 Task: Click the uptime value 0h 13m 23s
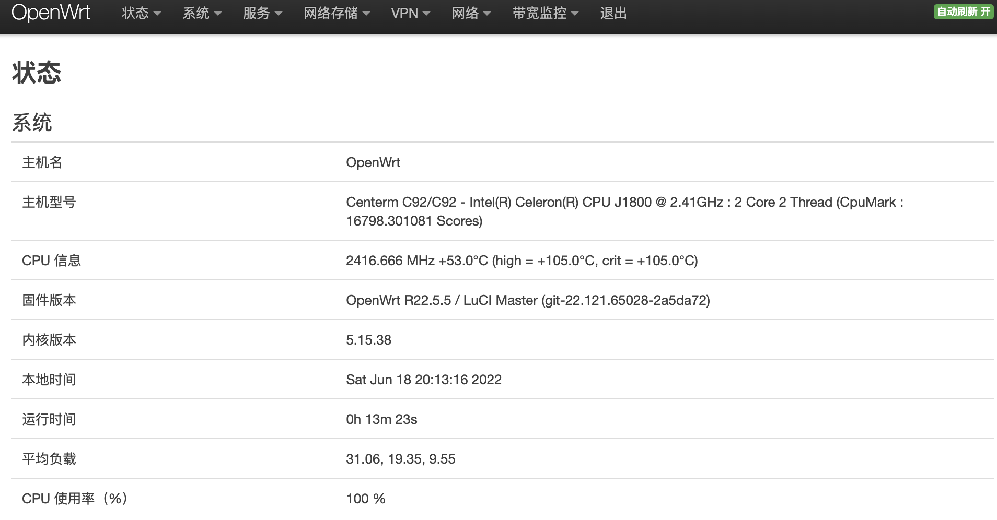[381, 419]
